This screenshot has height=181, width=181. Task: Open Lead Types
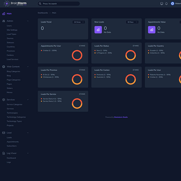(x=11, y=34)
